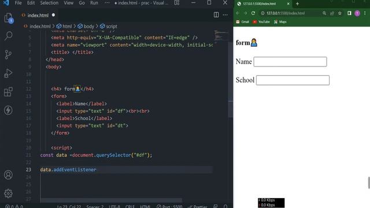Click HTML language mode in status bar
This screenshot has width=370, height=208.
click(145, 206)
